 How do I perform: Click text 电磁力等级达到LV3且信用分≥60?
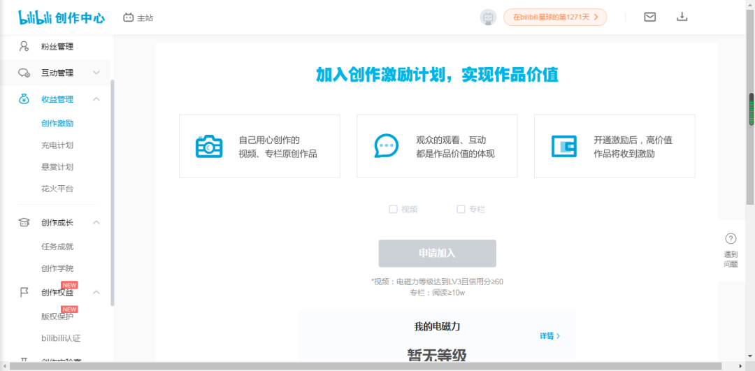[450, 282]
